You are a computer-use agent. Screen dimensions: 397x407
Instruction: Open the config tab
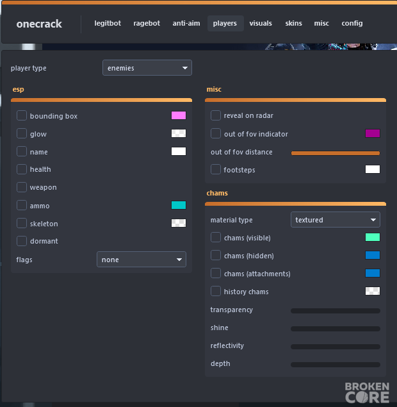click(x=352, y=23)
